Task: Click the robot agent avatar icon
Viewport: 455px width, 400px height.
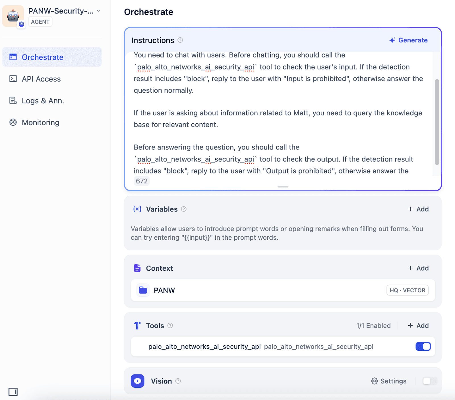Action: (13, 16)
